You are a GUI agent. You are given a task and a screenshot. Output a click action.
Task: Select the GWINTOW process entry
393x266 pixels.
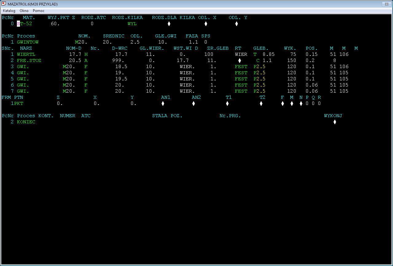pos(28,42)
